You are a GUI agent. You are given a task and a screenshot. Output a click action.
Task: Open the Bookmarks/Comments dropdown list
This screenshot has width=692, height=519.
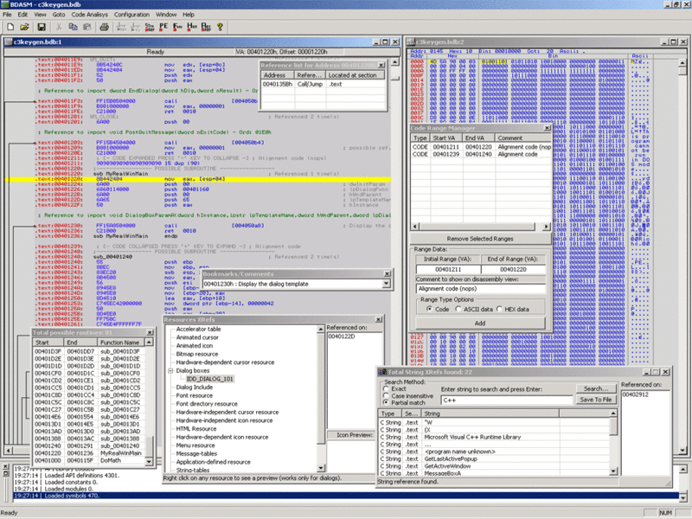[386, 284]
